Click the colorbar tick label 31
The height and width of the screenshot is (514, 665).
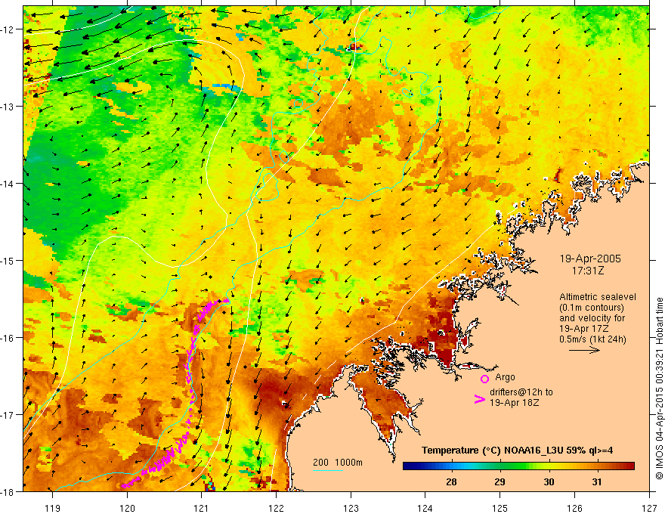click(597, 481)
